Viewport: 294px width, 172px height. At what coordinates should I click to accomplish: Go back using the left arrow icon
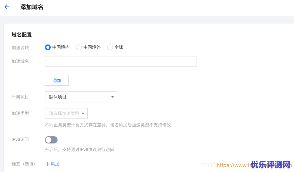(7, 7)
